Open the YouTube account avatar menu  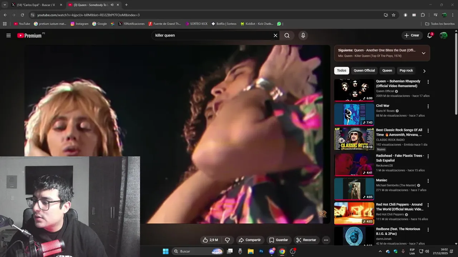[x=443, y=35]
